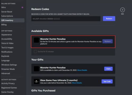The image size is (132, 95).
Task: Click Redeem button next to code field
Action: click(109, 19)
